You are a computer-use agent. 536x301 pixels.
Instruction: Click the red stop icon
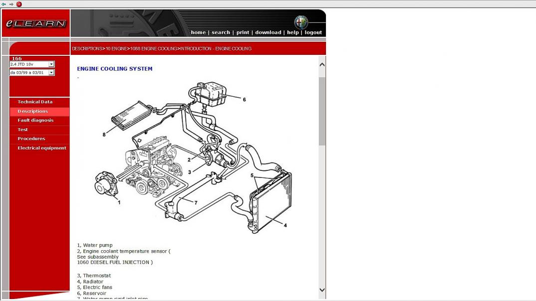coord(19,4)
